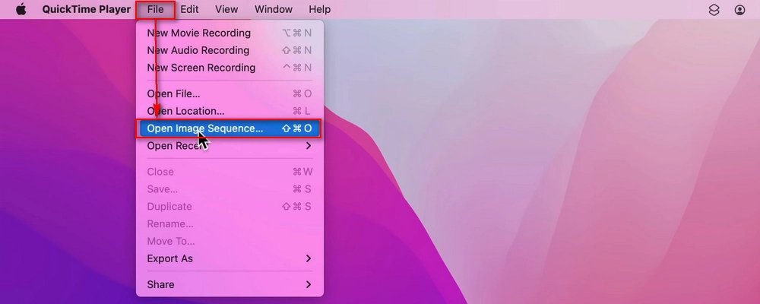Click the greyed-out Rename… entry
The width and height of the screenshot is (760, 304).
coord(230,224)
